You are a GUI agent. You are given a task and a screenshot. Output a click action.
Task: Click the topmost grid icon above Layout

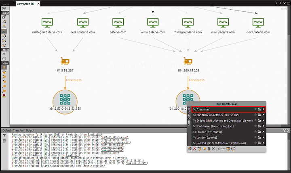(4, 9)
